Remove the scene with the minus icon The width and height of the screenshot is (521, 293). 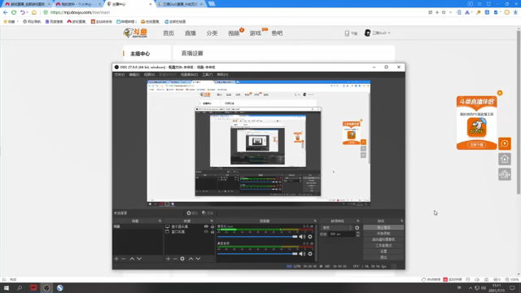pyautogui.click(x=124, y=259)
